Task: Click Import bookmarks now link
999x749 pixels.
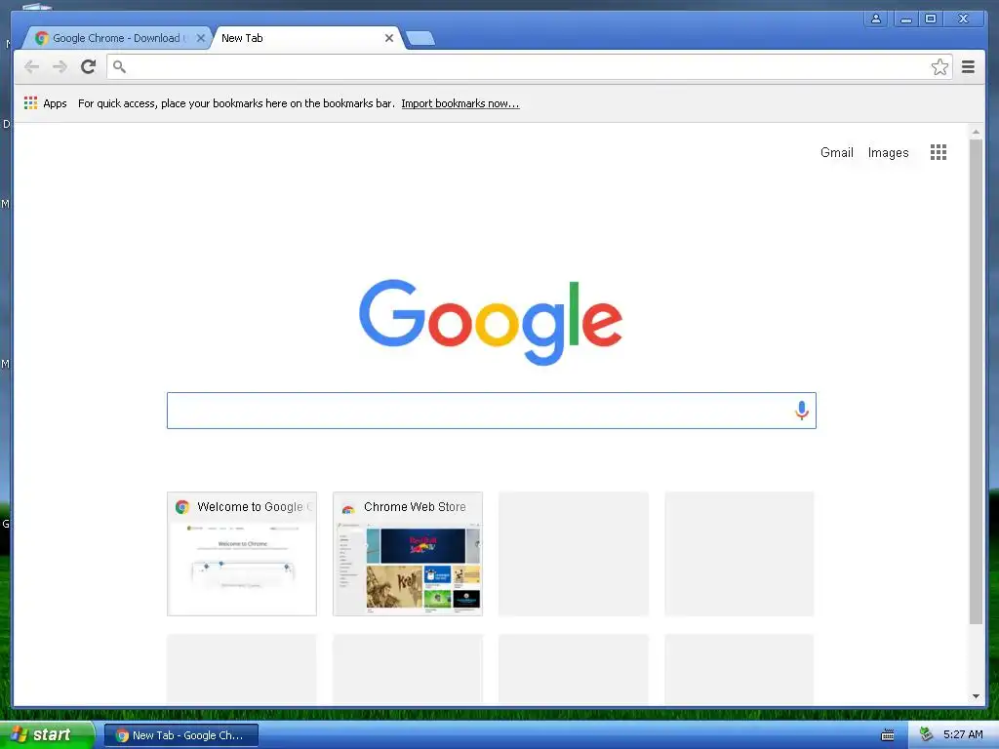Action: pos(460,103)
